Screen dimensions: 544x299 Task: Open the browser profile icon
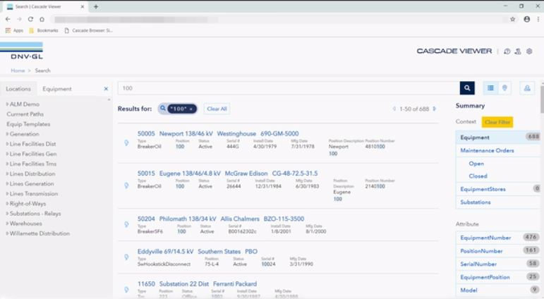tap(526, 19)
